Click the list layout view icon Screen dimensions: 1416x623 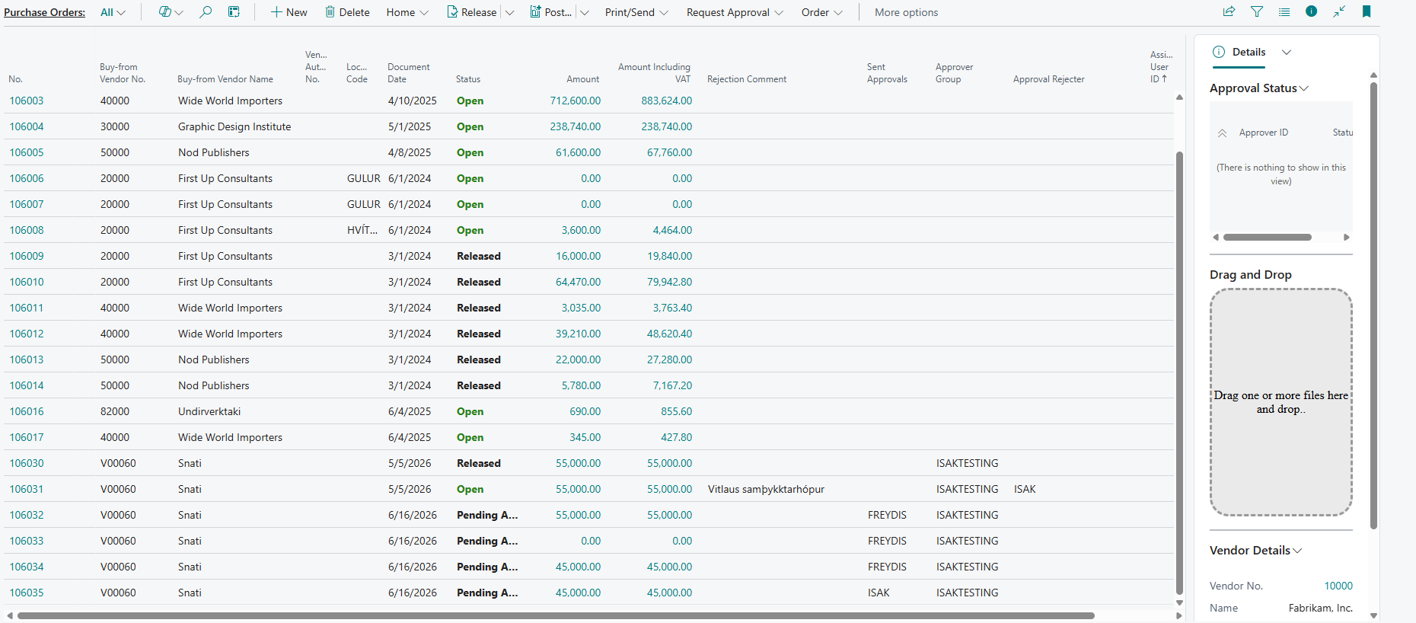[x=1284, y=11]
